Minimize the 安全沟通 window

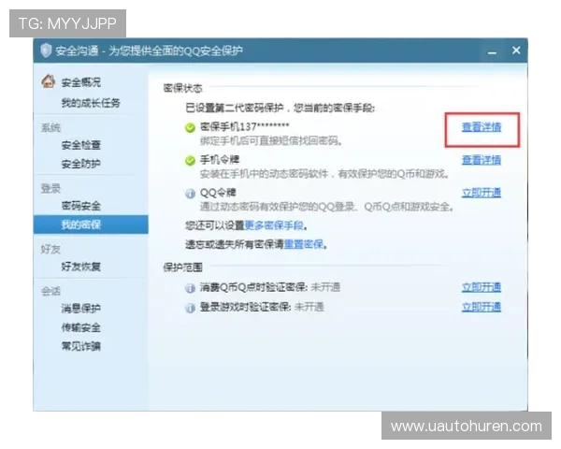493,52
